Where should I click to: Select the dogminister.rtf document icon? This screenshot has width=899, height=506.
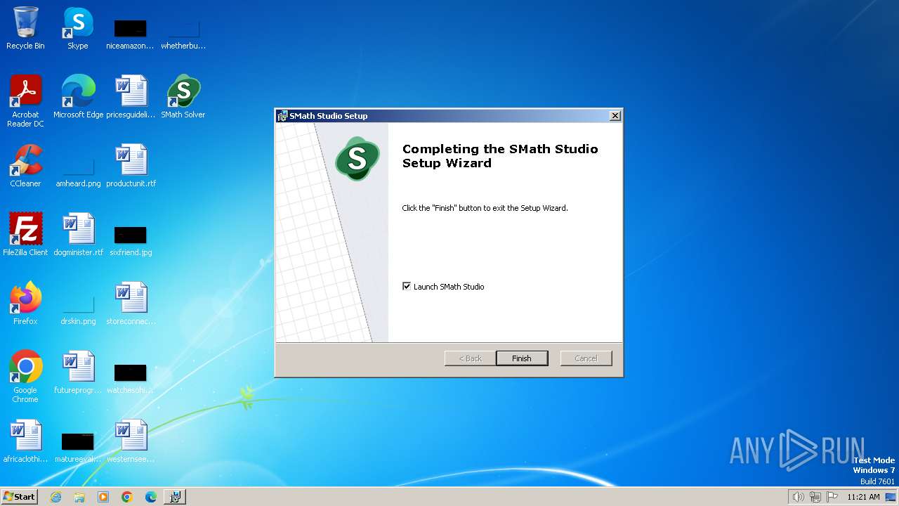click(x=78, y=235)
